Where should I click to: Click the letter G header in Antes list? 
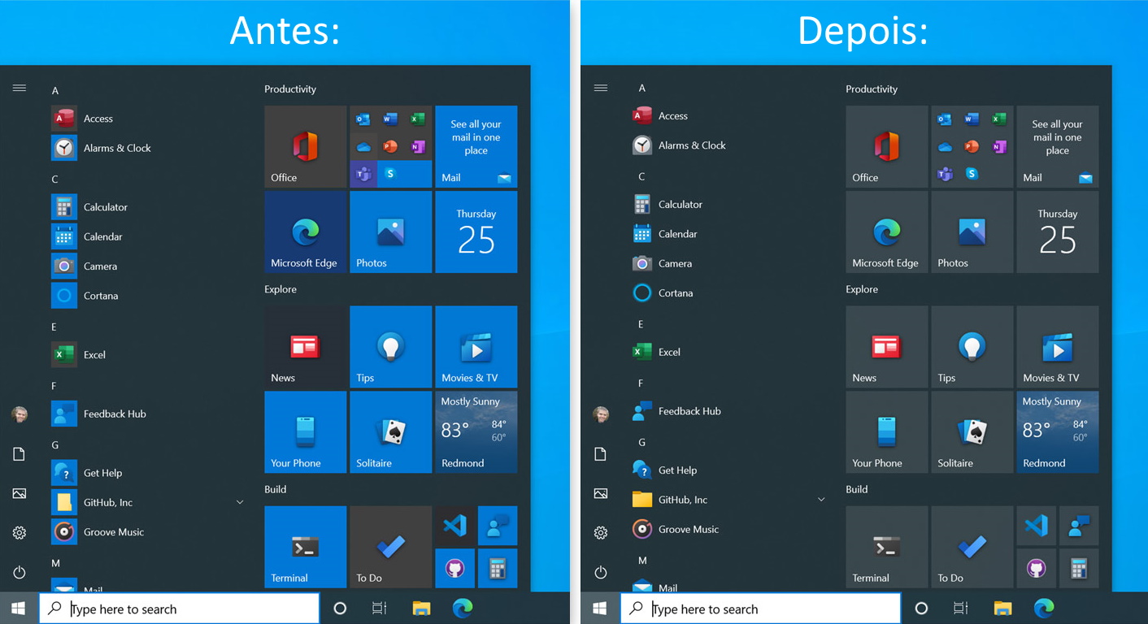[x=55, y=445]
